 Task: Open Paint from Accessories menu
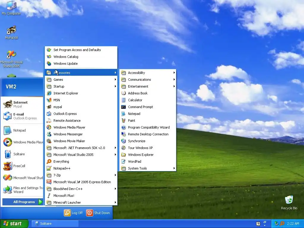(148, 121)
